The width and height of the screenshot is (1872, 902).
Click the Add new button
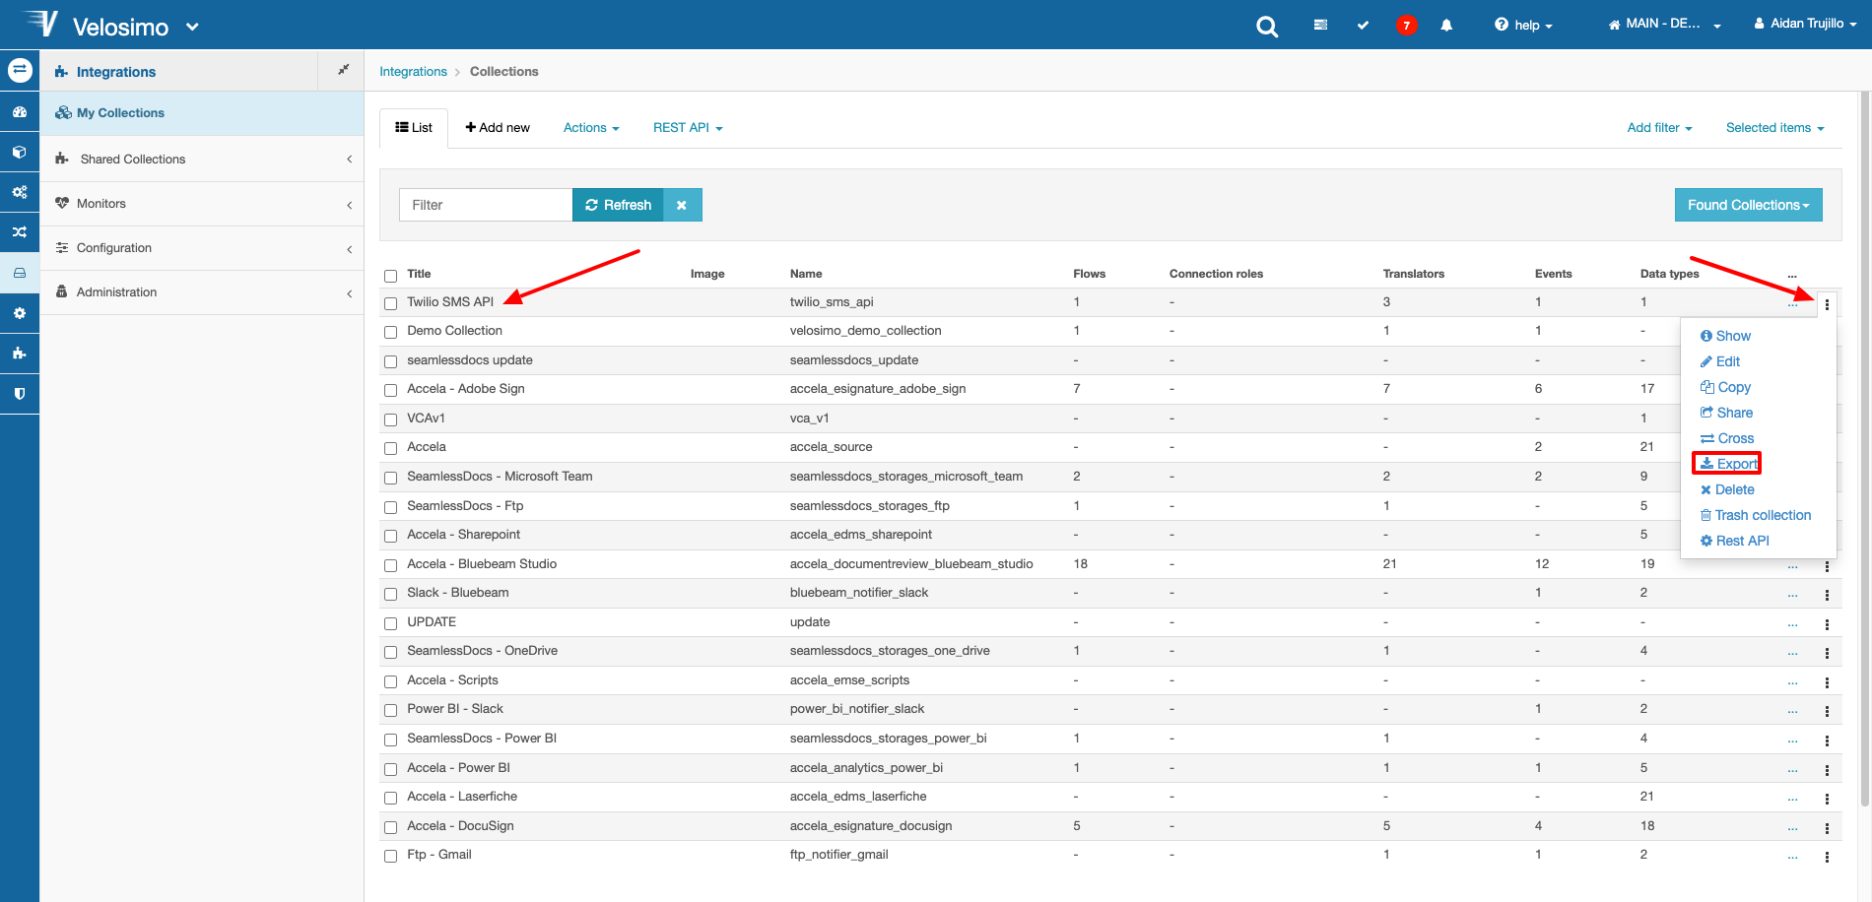click(x=498, y=128)
